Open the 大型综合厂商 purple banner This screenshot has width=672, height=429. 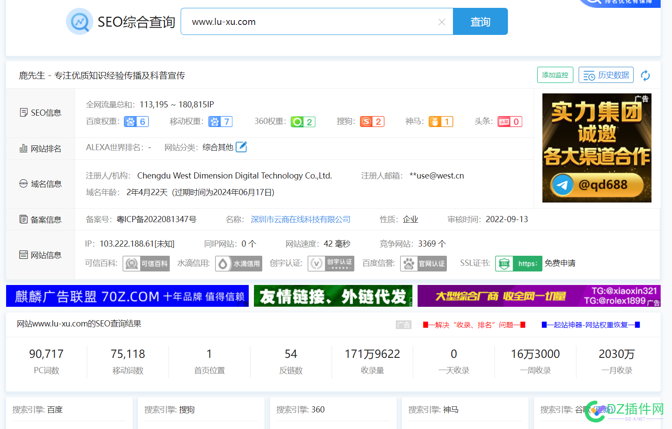539,296
